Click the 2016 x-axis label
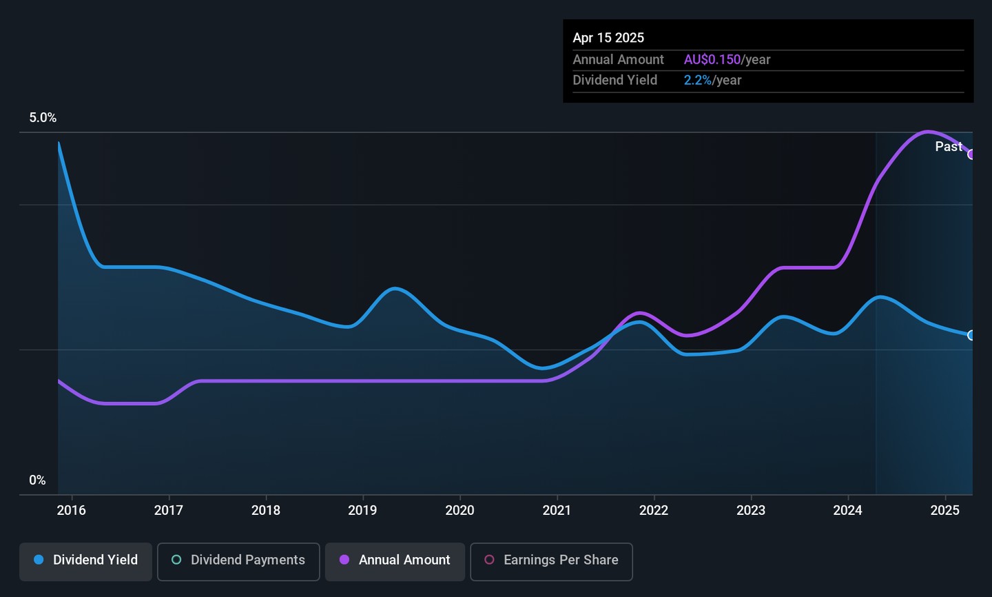Screen dimensions: 992x597 (x=71, y=510)
